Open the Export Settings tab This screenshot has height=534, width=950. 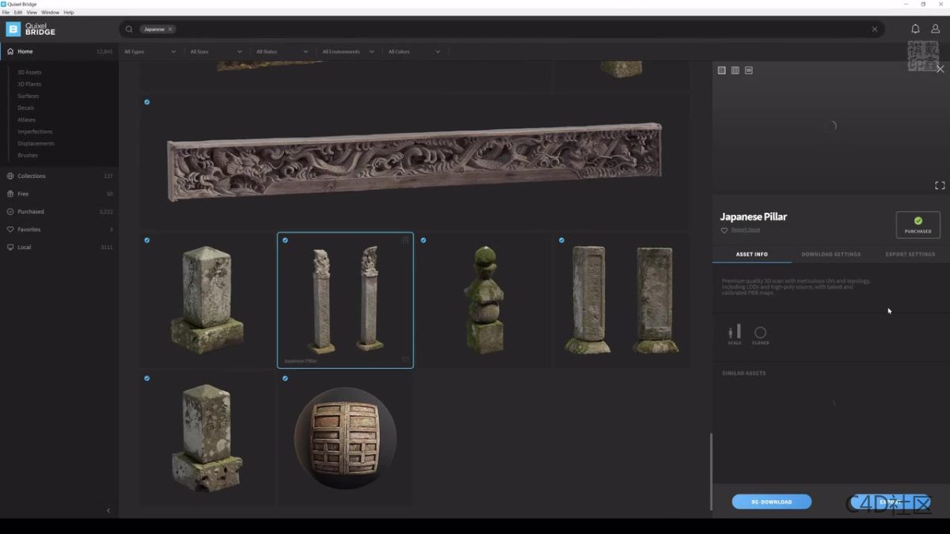coord(910,254)
